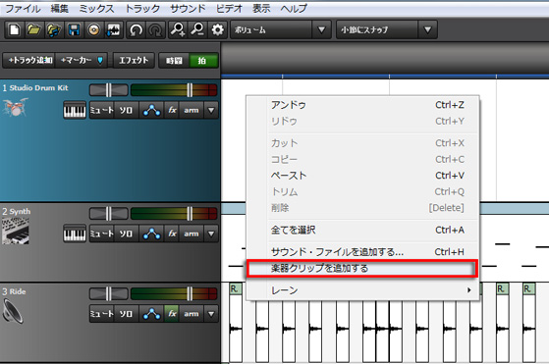This screenshot has height=364, width=549.
Task: Mute the Synth track
Action: (x=102, y=234)
